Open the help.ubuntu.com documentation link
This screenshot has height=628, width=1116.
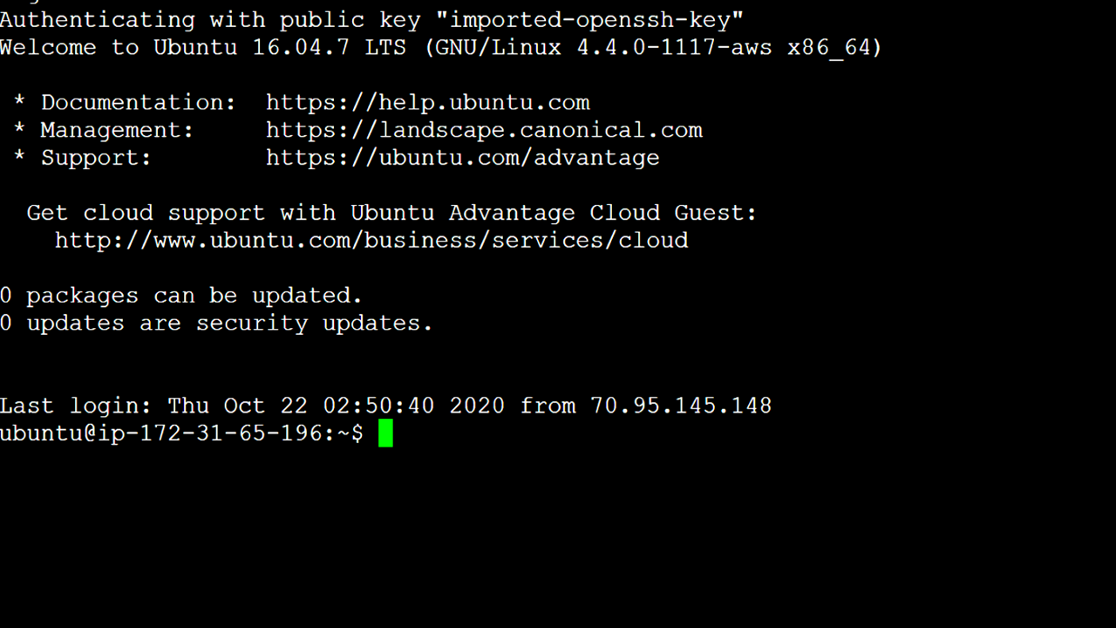[428, 102]
